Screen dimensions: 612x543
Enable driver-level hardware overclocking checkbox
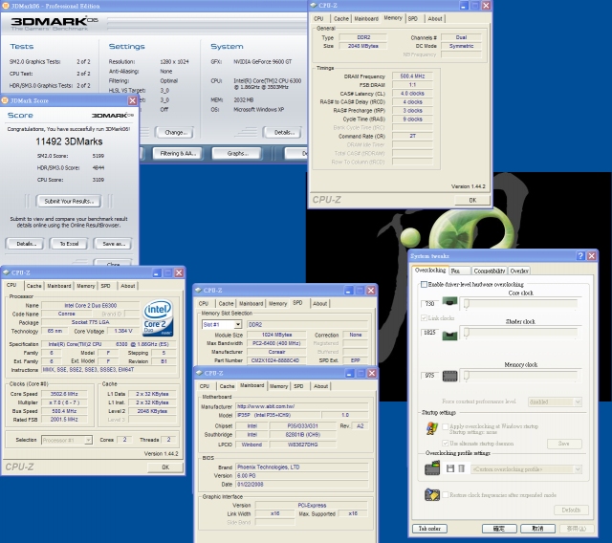click(424, 284)
